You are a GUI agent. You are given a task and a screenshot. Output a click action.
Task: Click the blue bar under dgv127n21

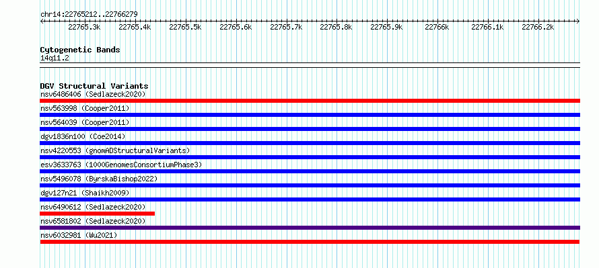pyautogui.click(x=310, y=199)
